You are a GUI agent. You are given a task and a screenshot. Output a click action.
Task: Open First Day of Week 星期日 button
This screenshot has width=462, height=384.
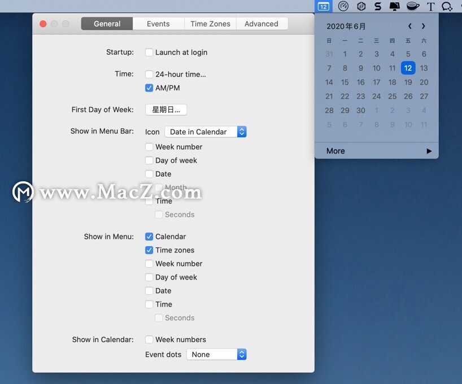166,110
